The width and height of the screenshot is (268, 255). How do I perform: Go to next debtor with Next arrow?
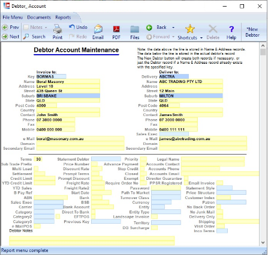(x=5, y=37)
